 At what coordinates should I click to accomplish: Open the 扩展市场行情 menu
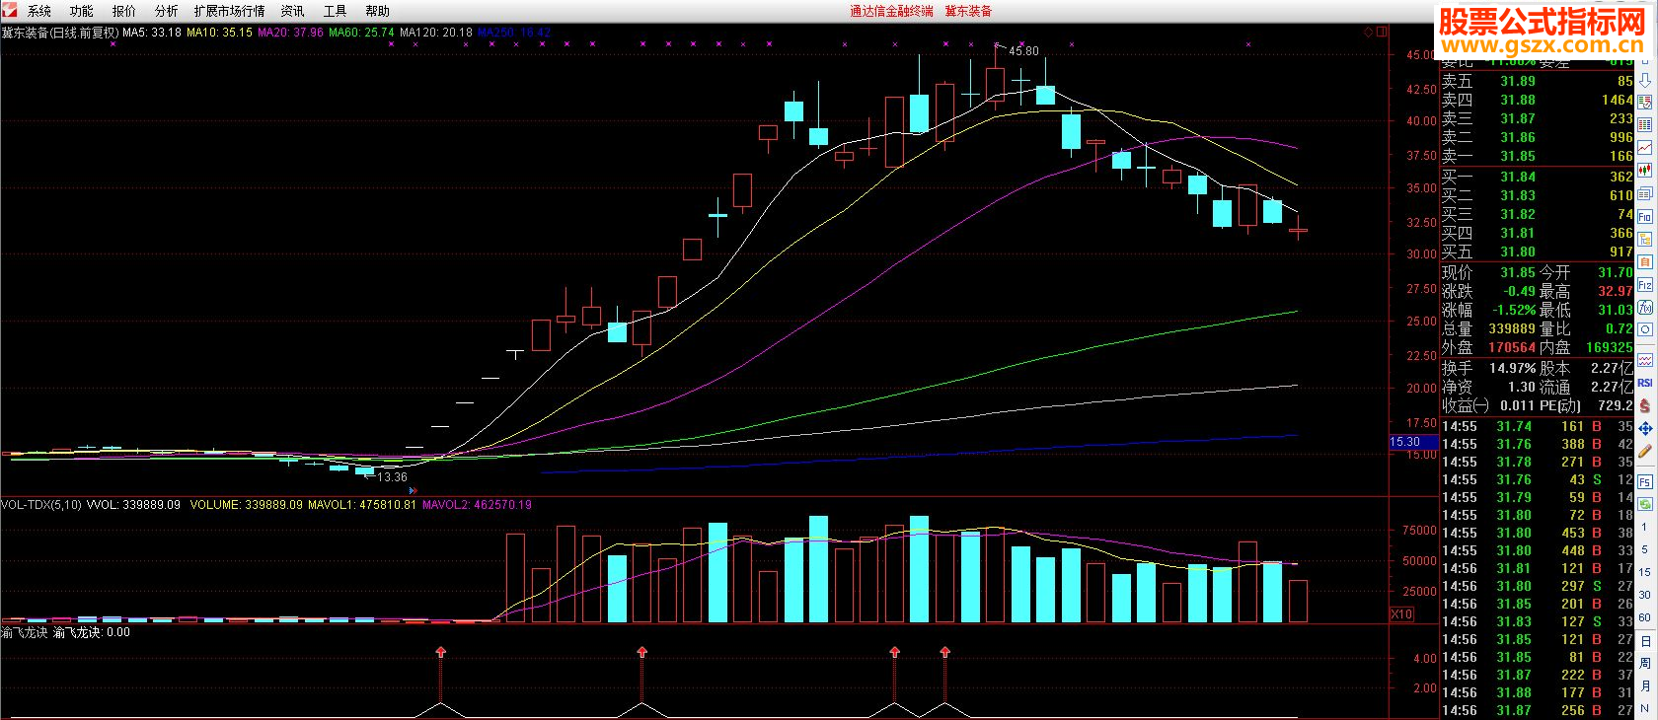click(230, 11)
